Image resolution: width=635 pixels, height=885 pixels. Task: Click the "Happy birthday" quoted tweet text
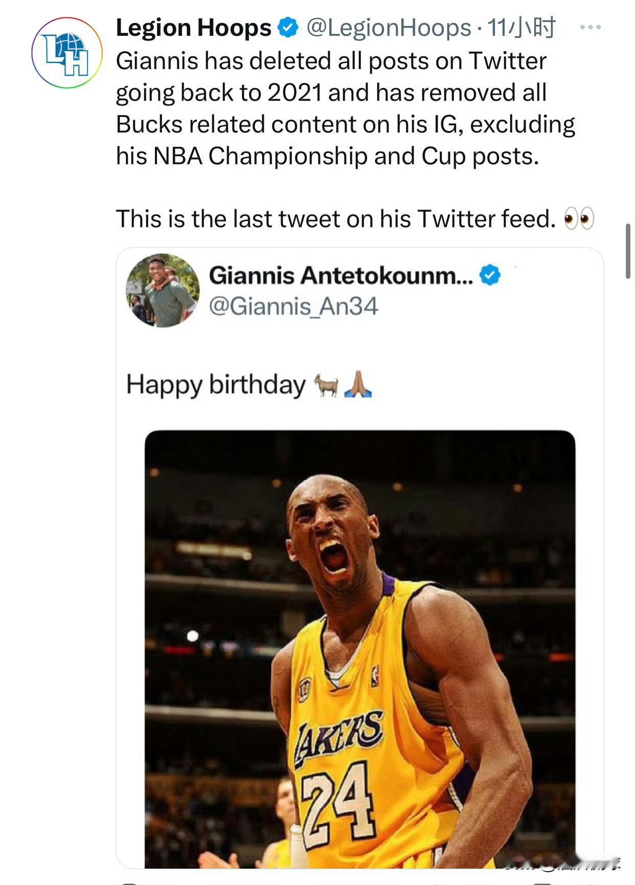tap(216, 385)
